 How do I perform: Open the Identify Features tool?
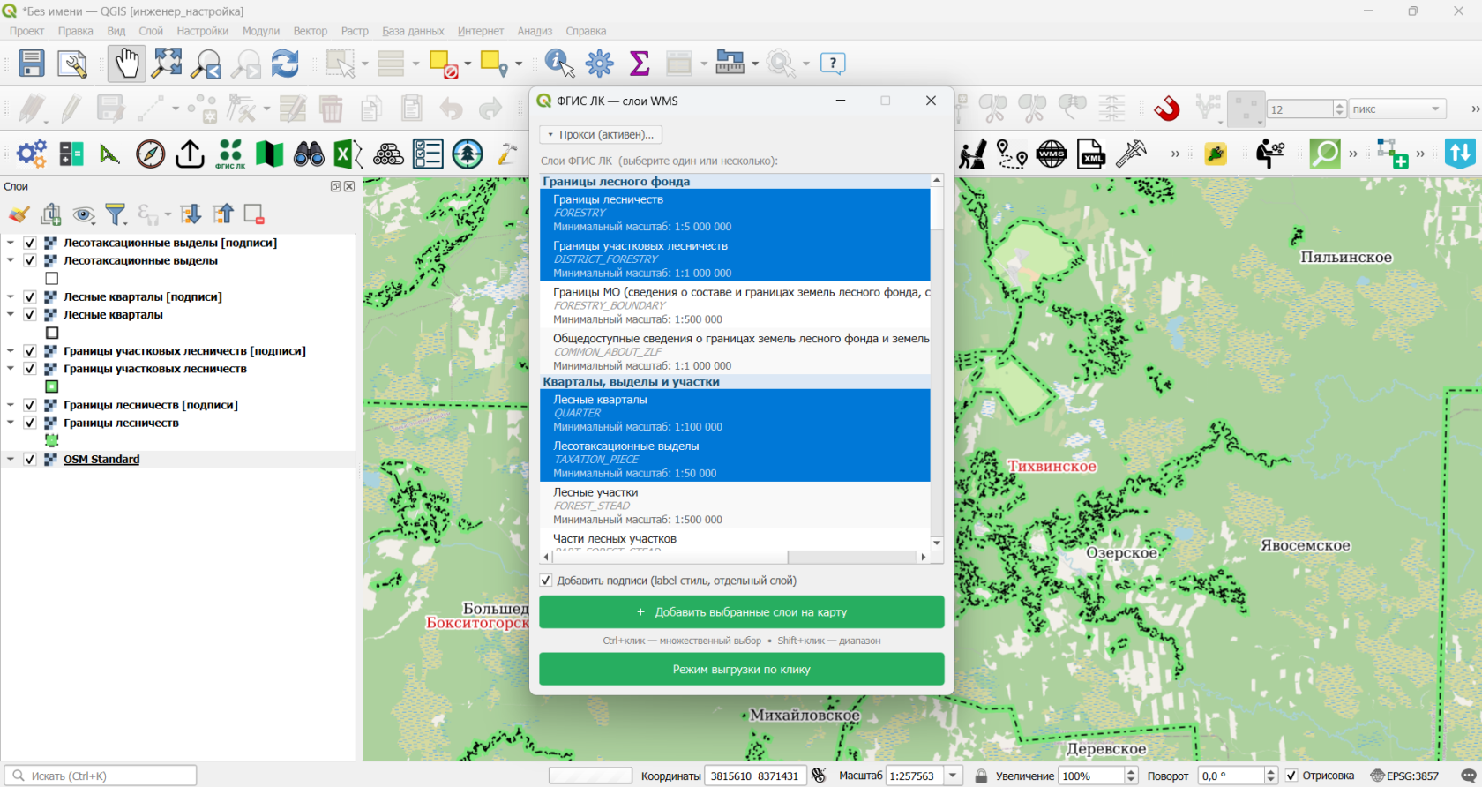click(559, 64)
